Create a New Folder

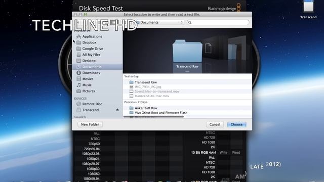coord(90,124)
